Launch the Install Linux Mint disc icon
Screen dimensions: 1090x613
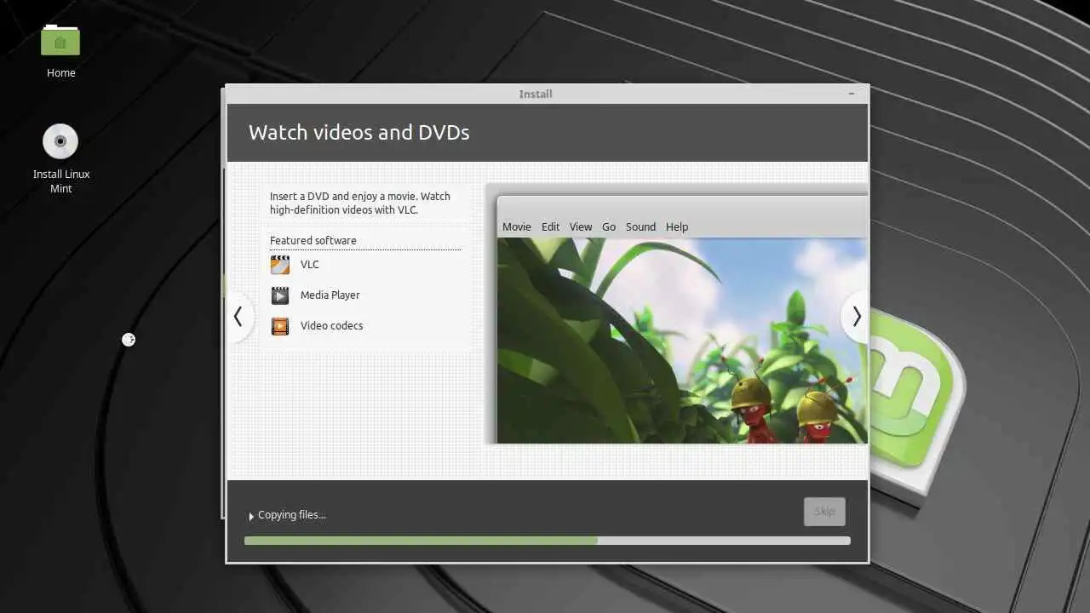[x=60, y=141]
